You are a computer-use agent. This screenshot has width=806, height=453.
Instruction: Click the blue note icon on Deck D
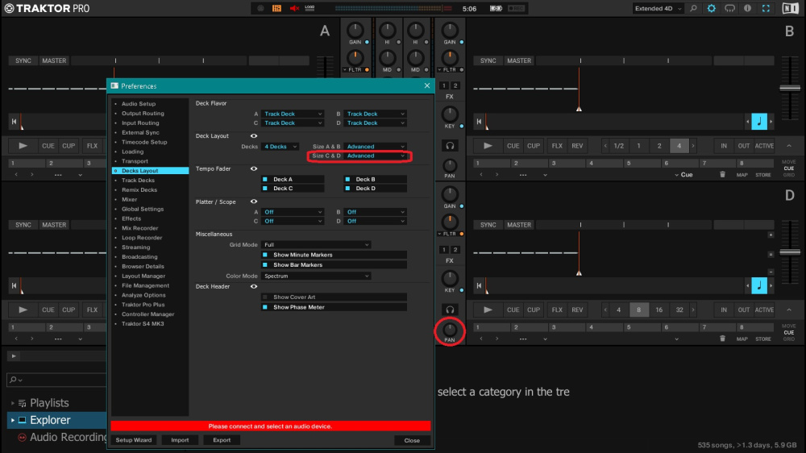pyautogui.click(x=759, y=285)
